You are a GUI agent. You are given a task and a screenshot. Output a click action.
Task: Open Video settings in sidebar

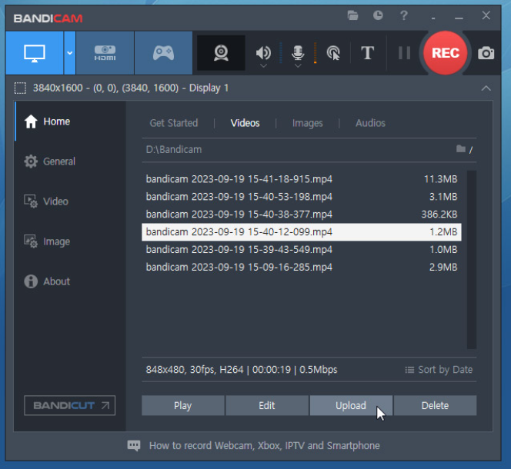(x=46, y=201)
